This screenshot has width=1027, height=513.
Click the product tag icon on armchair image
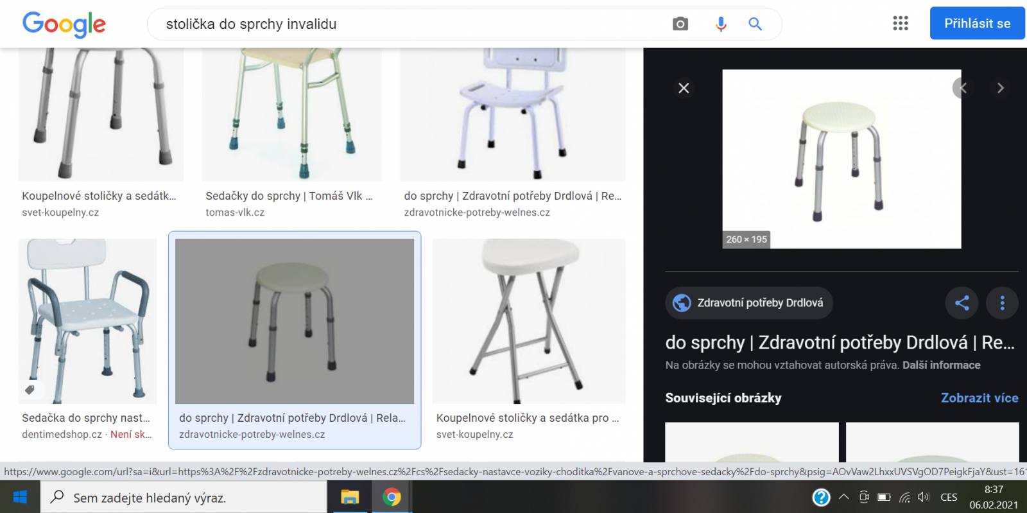pos(30,390)
